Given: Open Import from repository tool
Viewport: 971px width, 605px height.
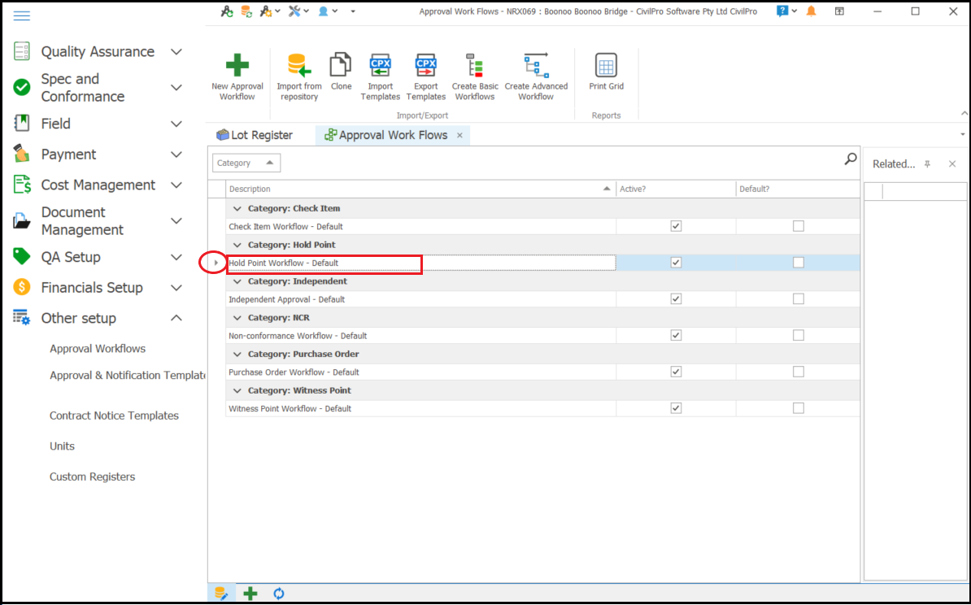Looking at the screenshot, I should coord(298,67).
